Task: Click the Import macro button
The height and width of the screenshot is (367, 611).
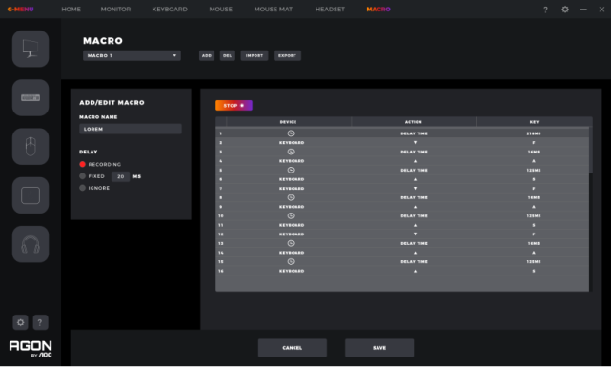Action: click(255, 55)
